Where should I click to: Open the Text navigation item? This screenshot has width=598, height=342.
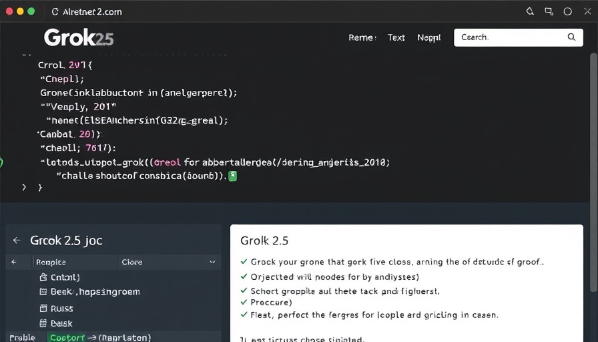pos(396,37)
